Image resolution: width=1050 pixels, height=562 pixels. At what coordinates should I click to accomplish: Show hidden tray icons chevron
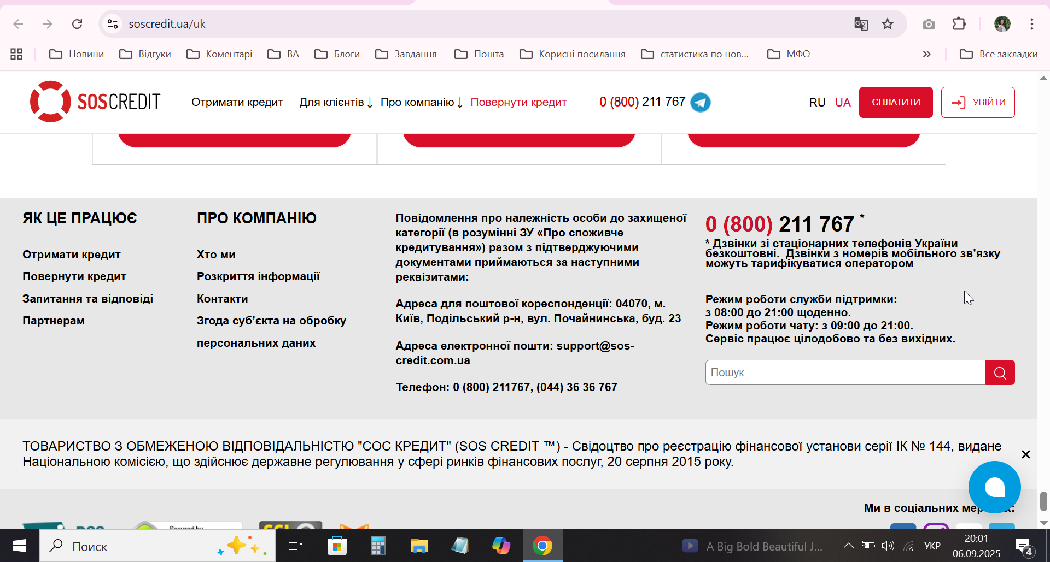[848, 546]
